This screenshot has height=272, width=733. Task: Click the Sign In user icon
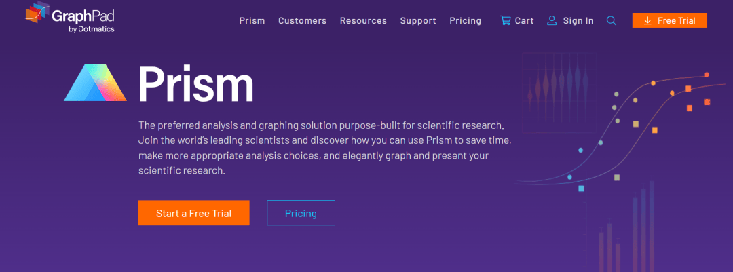click(552, 20)
